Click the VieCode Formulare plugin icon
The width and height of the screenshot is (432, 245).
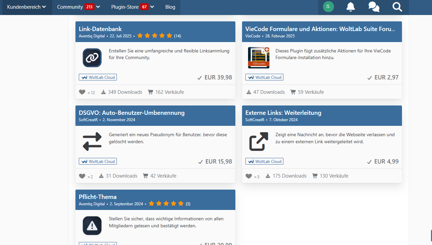[x=259, y=58]
